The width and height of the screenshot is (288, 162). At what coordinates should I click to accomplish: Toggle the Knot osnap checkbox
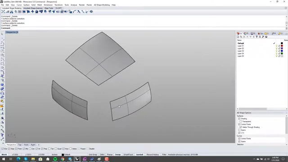click(63, 149)
